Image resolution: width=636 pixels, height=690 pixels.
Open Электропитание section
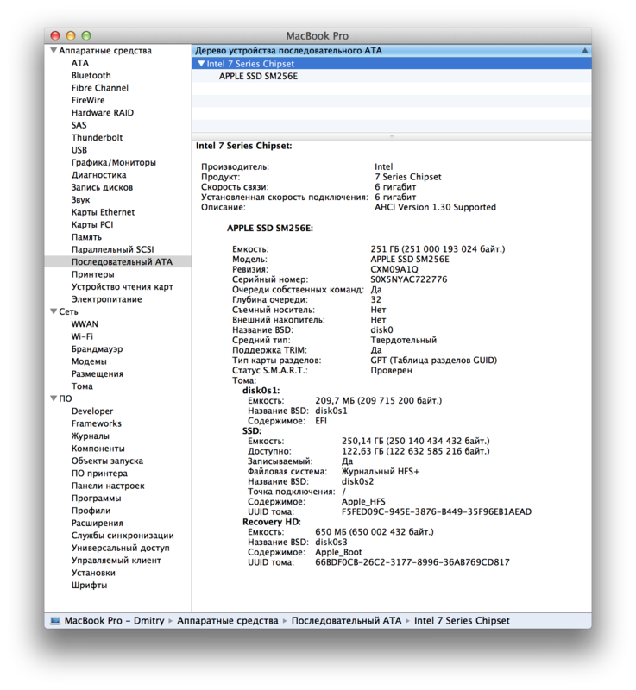106,299
